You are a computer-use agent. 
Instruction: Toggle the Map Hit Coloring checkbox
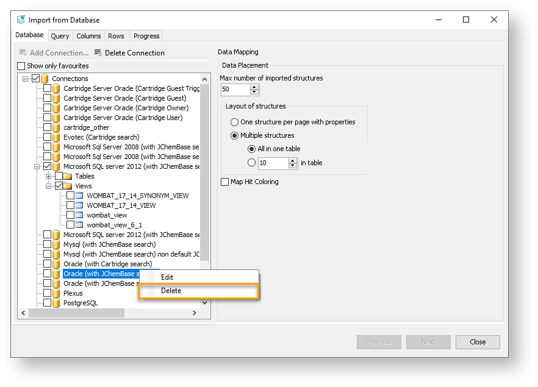pos(226,182)
